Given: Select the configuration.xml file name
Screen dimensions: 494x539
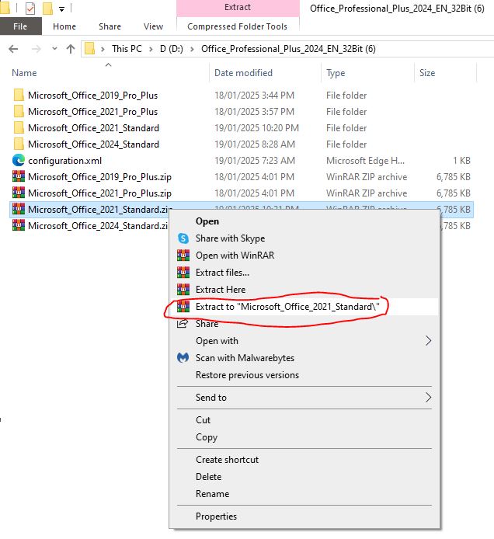Looking at the screenshot, I should coord(65,161).
